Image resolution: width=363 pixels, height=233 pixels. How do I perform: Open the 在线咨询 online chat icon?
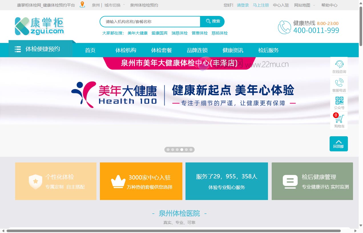pyautogui.click(x=339, y=65)
